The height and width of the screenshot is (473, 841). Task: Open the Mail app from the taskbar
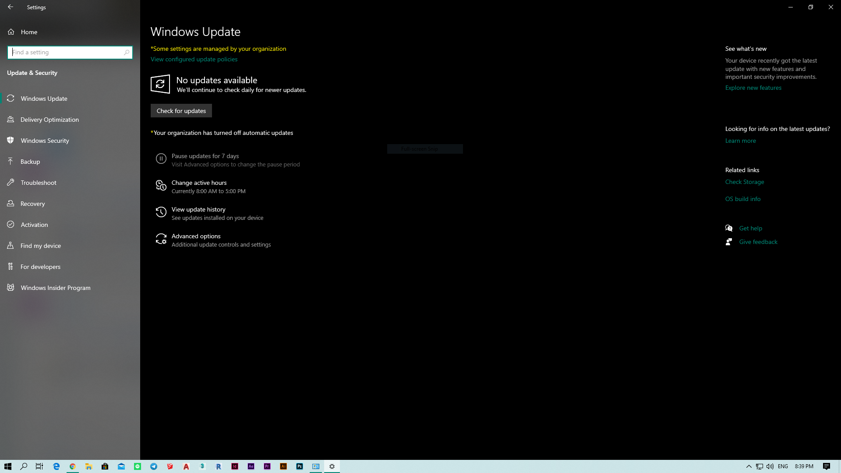coord(121,466)
